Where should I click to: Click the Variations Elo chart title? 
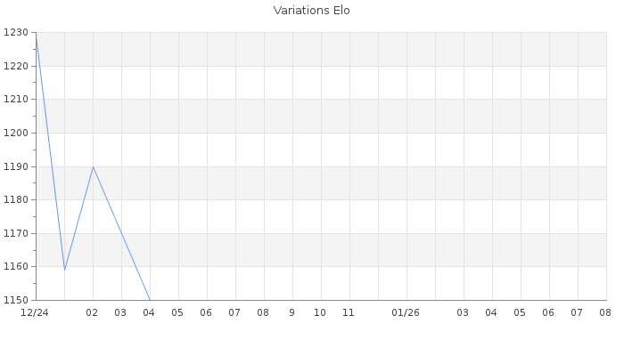312,11
